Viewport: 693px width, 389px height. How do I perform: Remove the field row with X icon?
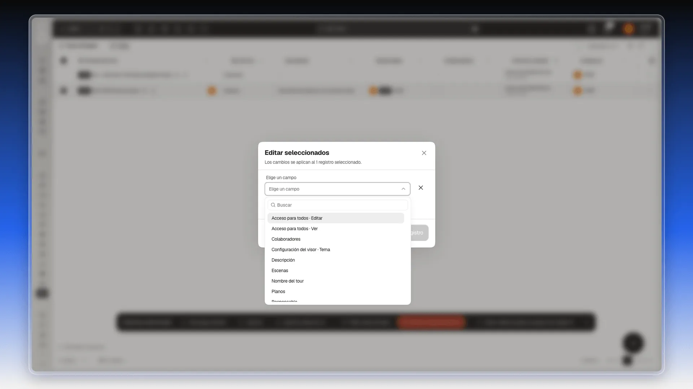coord(421,188)
